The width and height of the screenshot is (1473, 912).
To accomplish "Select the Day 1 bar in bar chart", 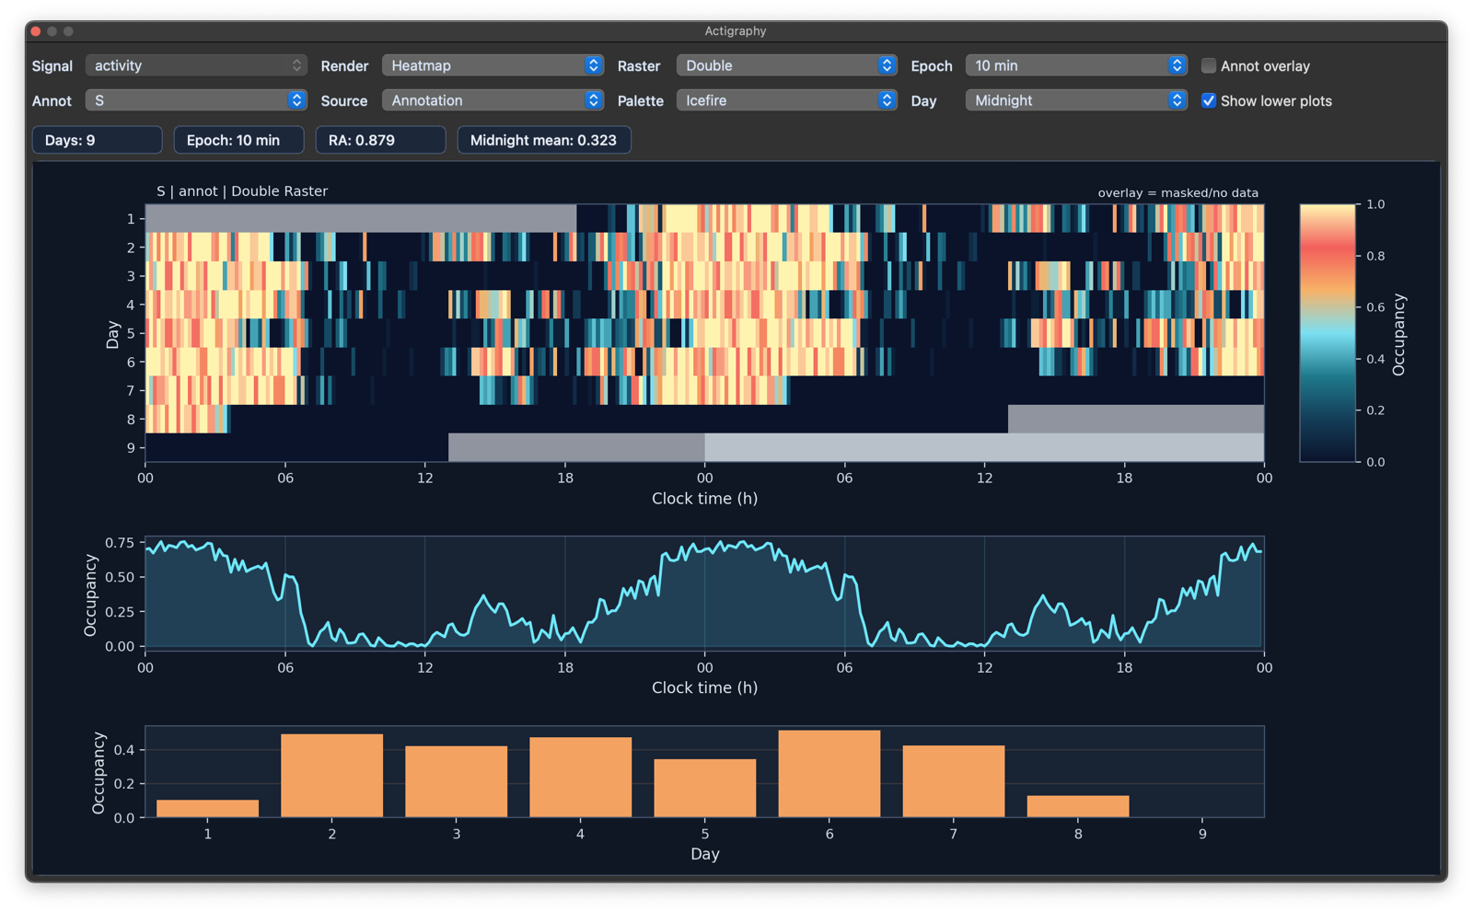I will pyautogui.click(x=207, y=808).
